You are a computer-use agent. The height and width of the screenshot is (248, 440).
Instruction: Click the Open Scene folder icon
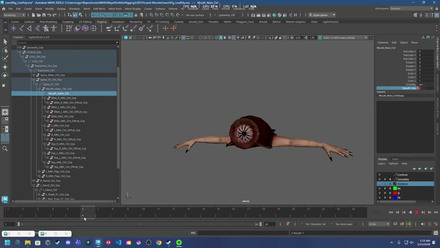point(38,15)
